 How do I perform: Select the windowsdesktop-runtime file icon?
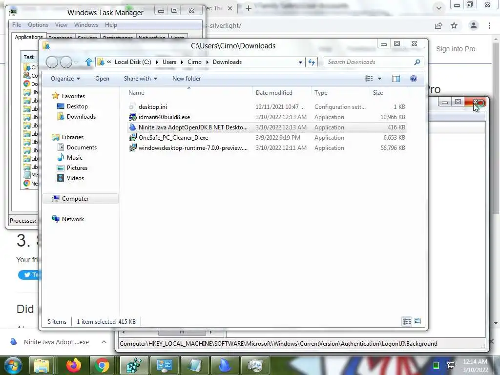tap(133, 147)
